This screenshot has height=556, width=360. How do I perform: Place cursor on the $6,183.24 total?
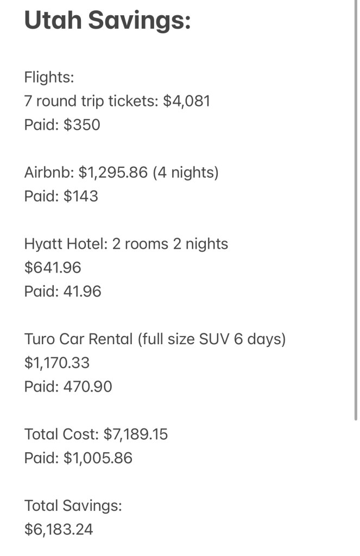[x=59, y=529]
